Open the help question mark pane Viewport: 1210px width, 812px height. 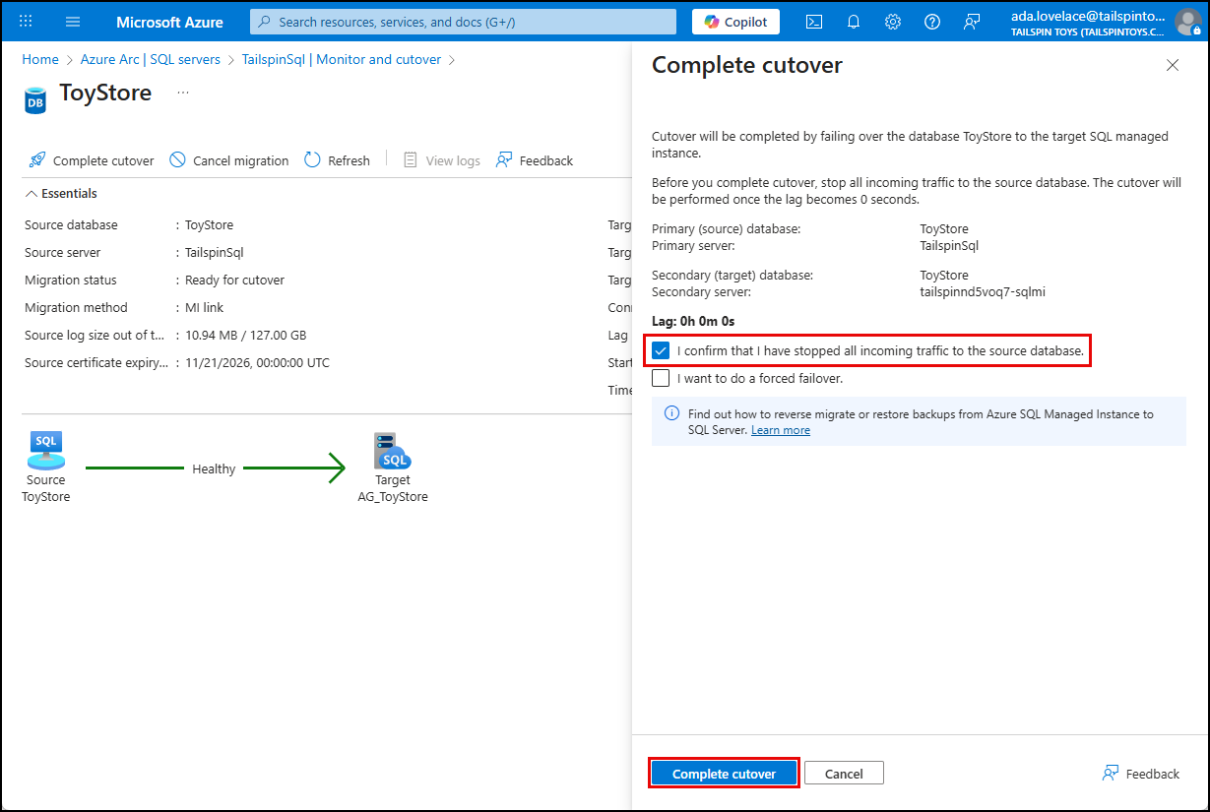pos(931,21)
